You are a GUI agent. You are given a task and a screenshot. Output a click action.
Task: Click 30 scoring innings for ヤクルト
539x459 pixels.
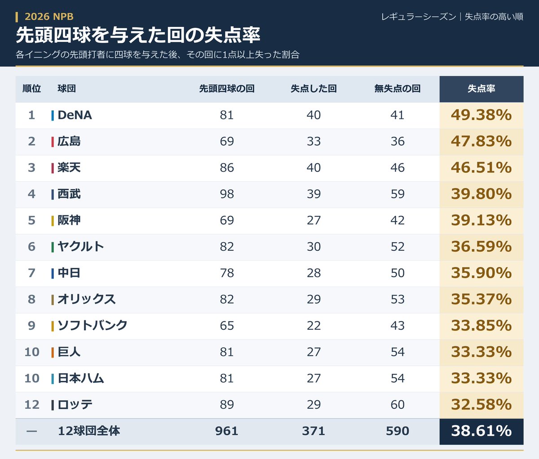(314, 247)
